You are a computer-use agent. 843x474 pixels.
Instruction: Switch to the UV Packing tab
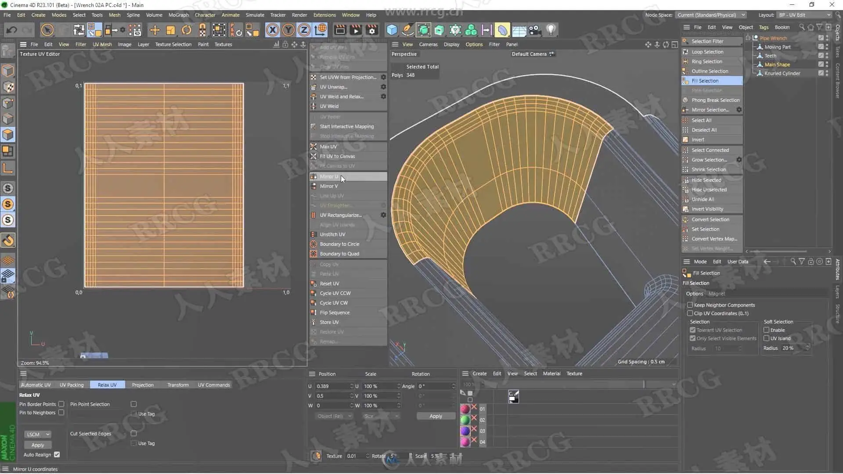click(x=72, y=385)
